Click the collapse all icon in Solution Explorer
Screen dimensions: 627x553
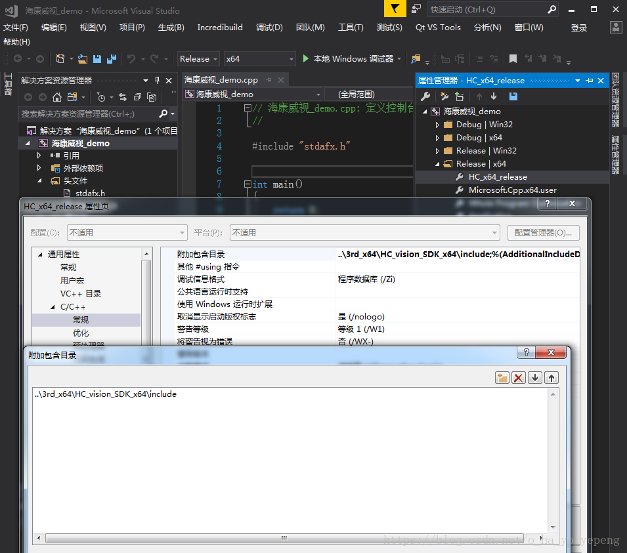(137, 97)
